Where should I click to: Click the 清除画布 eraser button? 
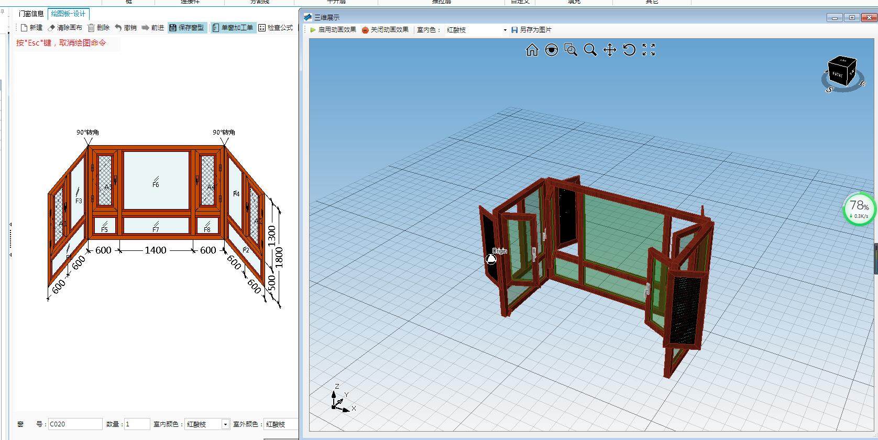[x=65, y=28]
